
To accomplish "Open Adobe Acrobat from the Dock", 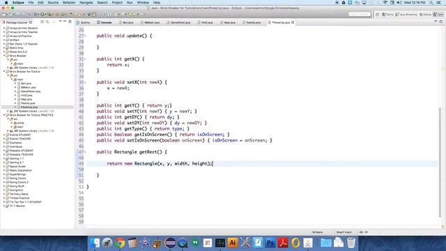I will (x=283, y=243).
